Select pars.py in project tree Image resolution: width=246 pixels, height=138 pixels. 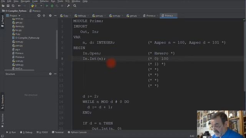coord(17,46)
